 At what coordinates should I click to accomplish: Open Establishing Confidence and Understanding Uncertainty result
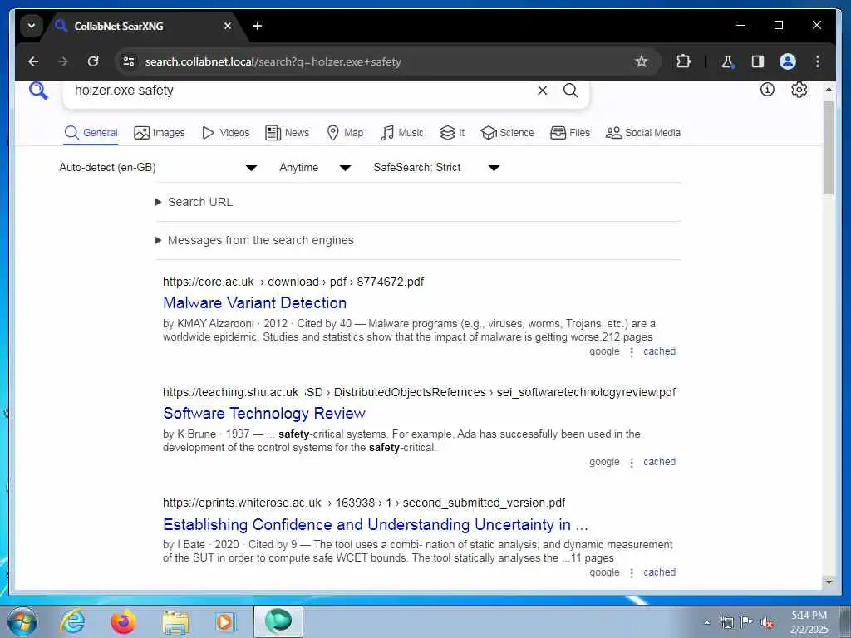(x=375, y=525)
